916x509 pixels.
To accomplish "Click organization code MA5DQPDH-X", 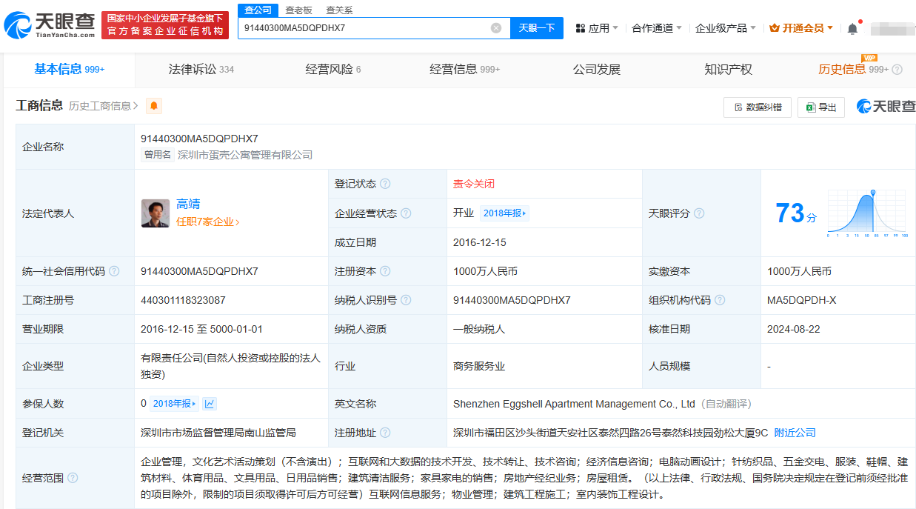I will (802, 300).
